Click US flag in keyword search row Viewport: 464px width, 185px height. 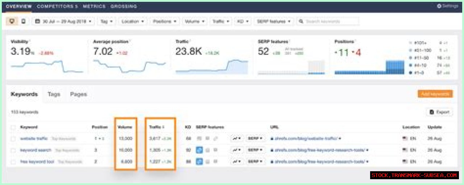point(405,150)
